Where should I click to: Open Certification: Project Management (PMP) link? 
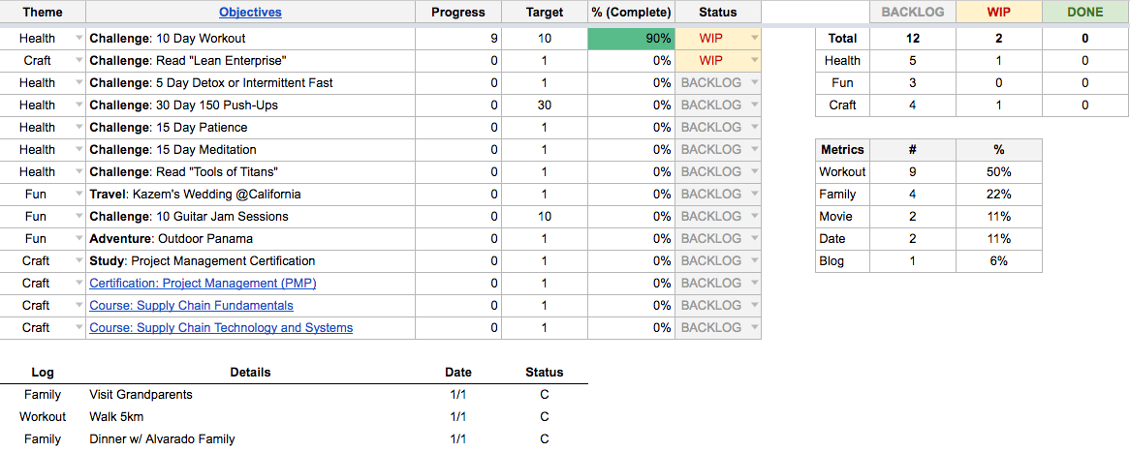click(x=203, y=284)
